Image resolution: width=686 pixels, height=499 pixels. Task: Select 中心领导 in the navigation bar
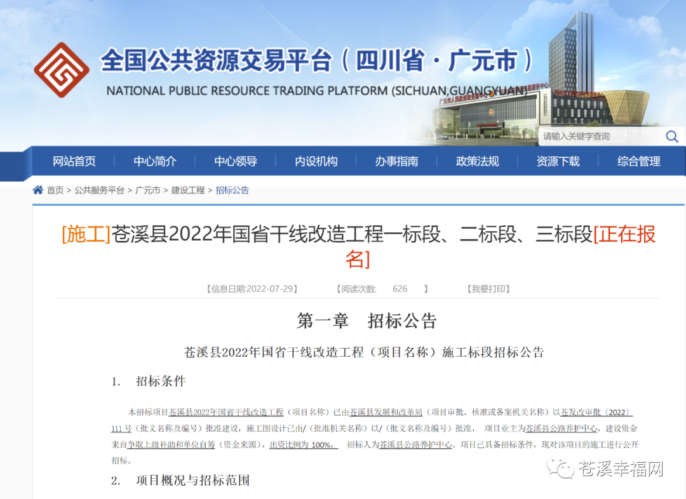point(236,161)
